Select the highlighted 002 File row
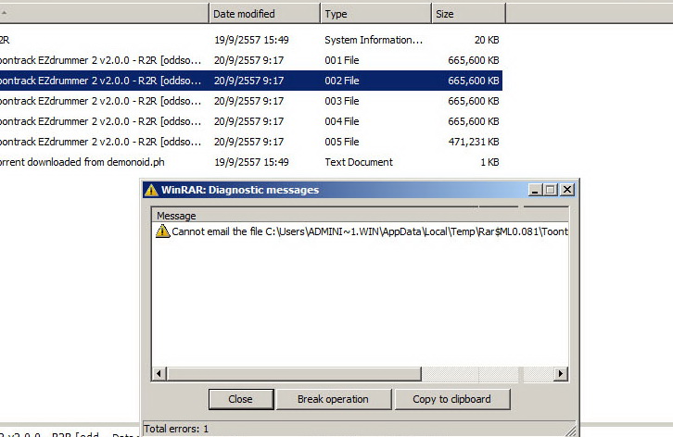The height and width of the screenshot is (437, 673). [x=250, y=81]
